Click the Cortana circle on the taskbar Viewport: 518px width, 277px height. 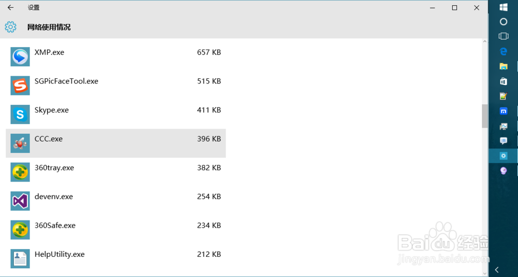pos(503,22)
